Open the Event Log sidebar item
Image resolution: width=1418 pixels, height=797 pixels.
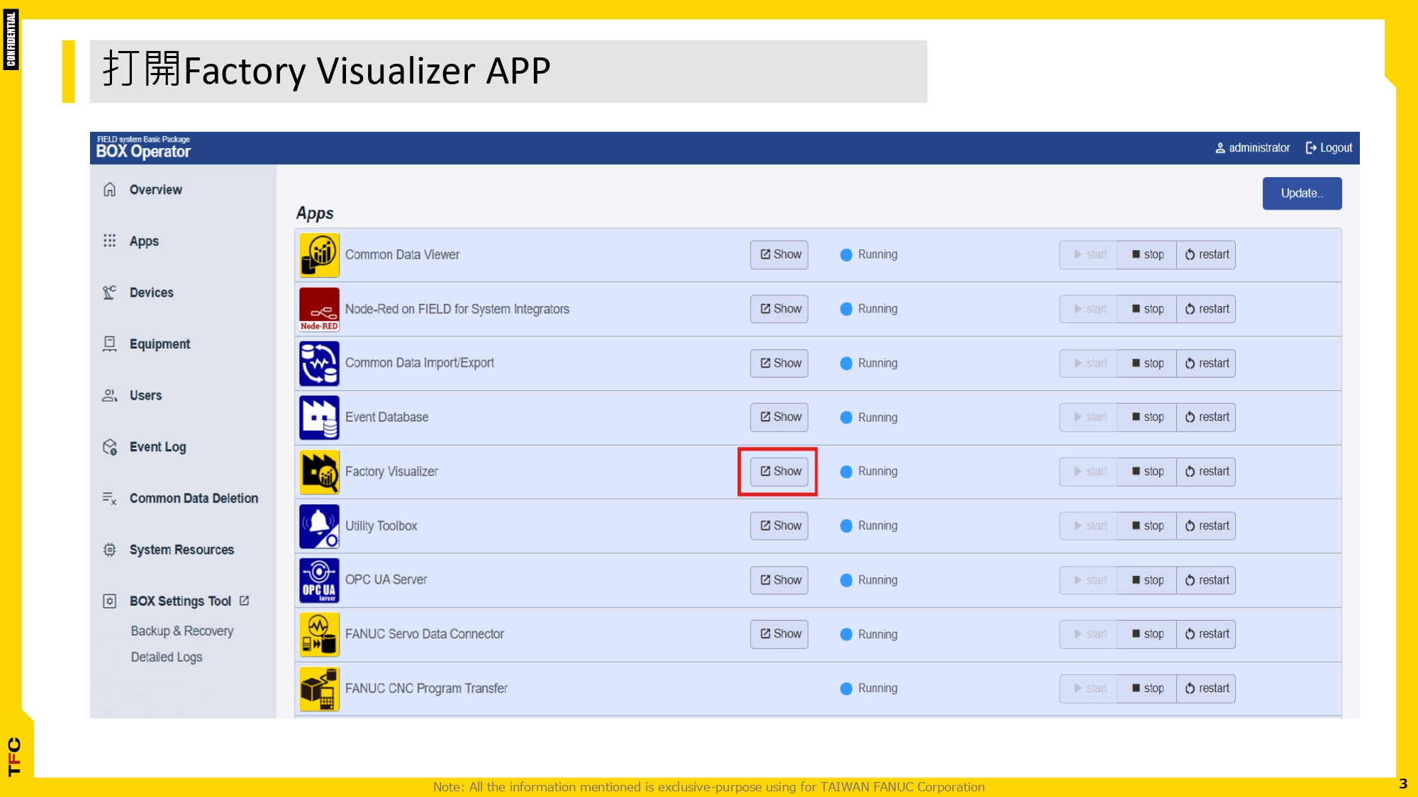157,447
